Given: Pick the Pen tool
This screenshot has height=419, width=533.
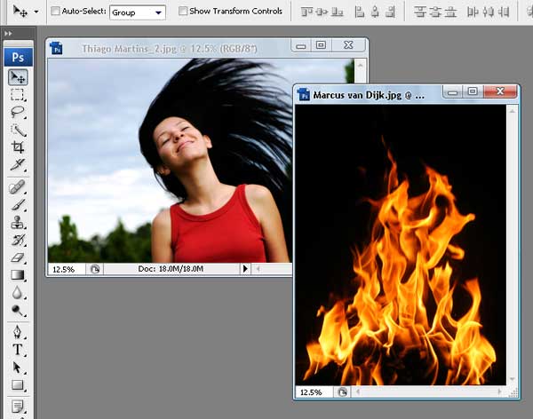Looking at the screenshot, I should [18, 332].
